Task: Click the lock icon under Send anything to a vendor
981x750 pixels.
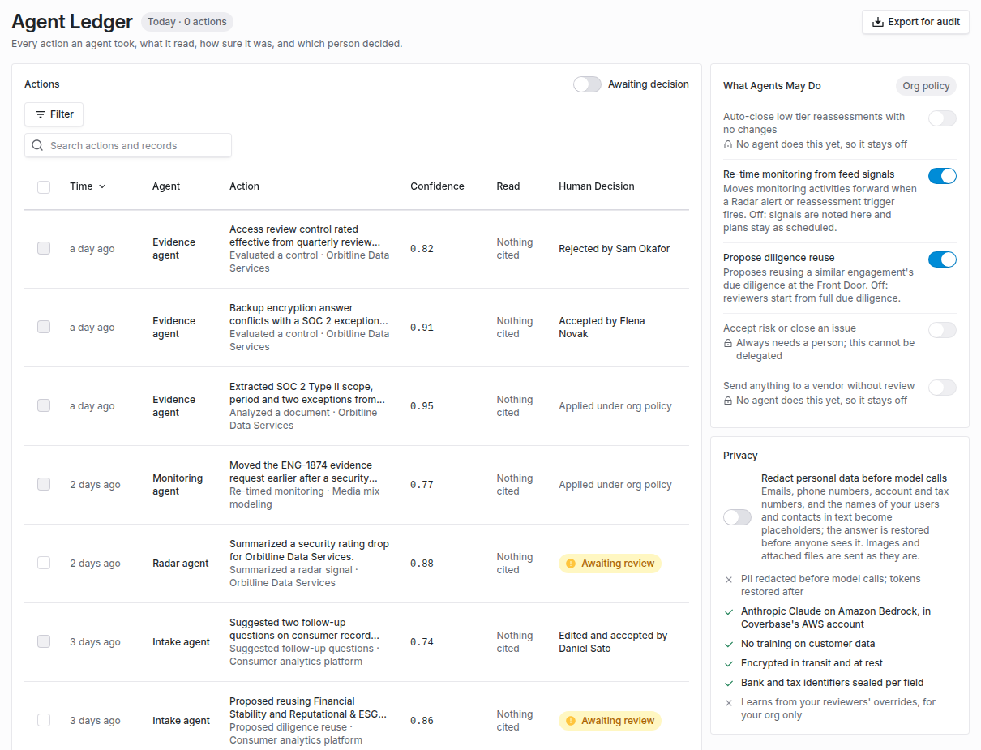Action: pyautogui.click(x=728, y=401)
